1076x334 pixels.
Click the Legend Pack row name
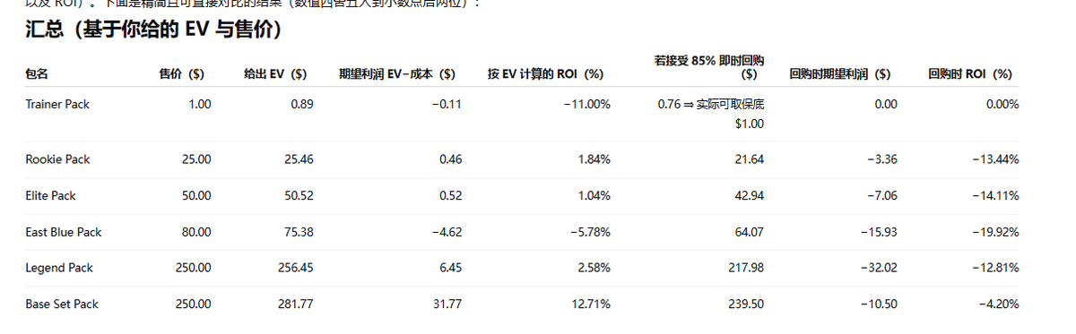59,268
